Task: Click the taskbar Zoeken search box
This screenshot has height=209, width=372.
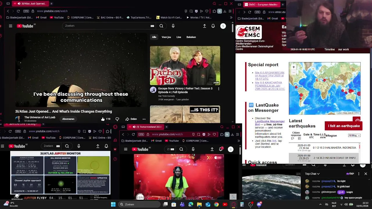Action: click(139, 204)
